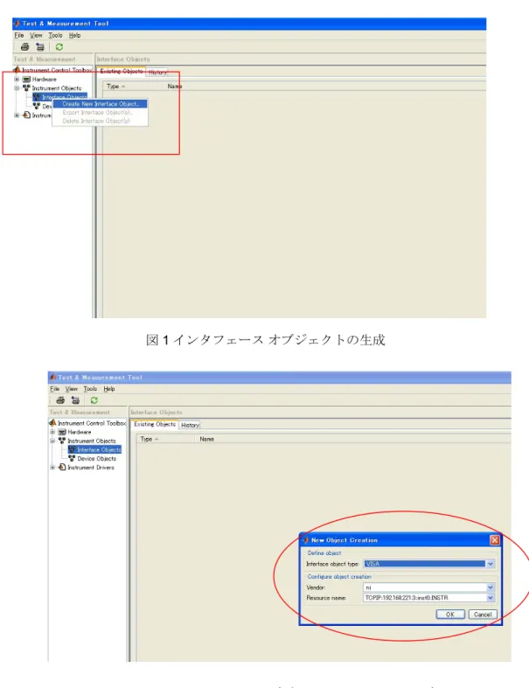Image resolution: width=529 pixels, height=688 pixels.
Task: Click the Name column header in the lower window
Action: (x=206, y=439)
